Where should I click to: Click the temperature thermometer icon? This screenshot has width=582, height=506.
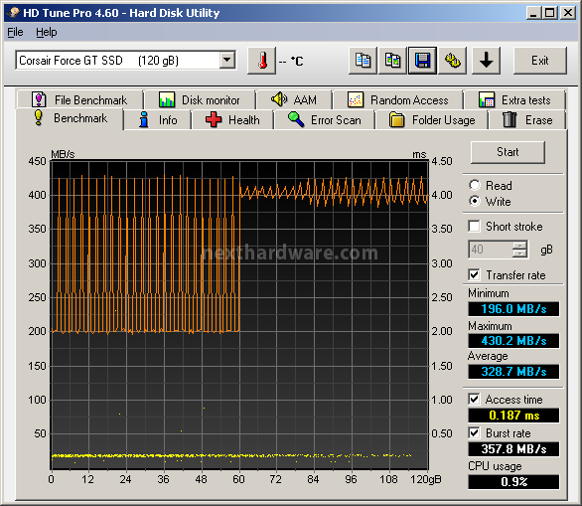click(x=262, y=61)
